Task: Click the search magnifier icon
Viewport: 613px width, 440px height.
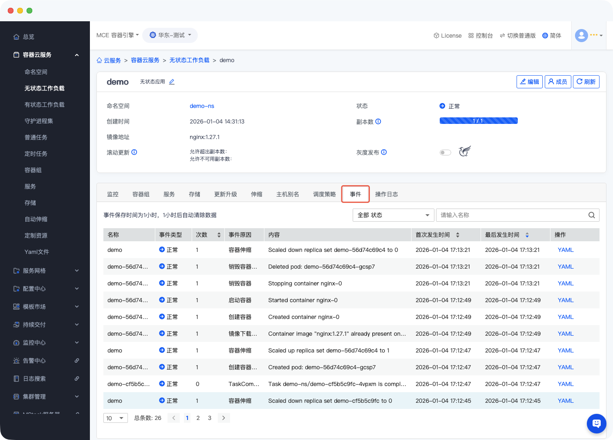Action: (x=591, y=215)
